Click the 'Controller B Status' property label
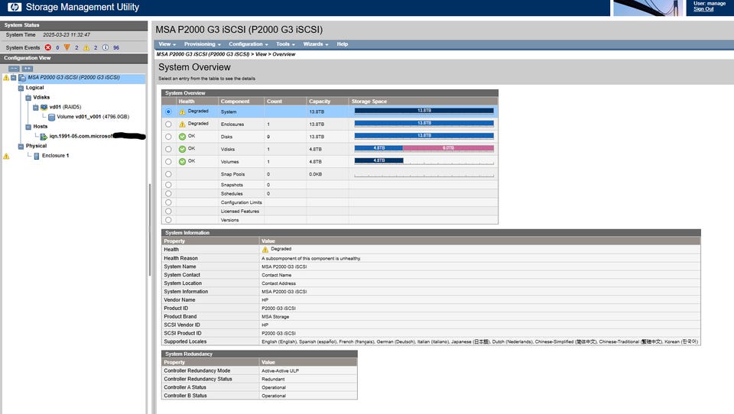The height and width of the screenshot is (414, 734). [x=185, y=396]
